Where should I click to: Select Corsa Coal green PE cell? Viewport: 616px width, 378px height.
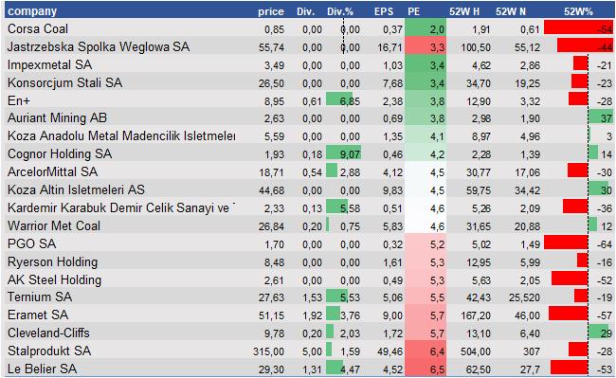click(426, 28)
